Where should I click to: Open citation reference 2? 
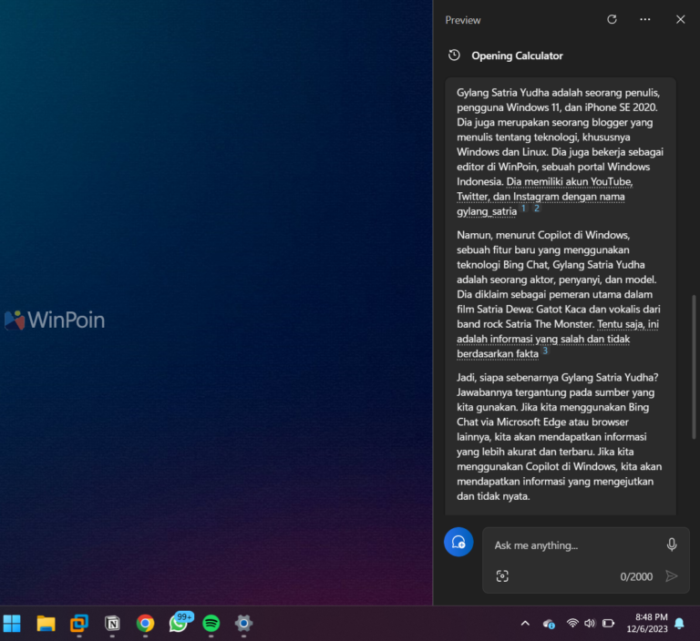(537, 208)
